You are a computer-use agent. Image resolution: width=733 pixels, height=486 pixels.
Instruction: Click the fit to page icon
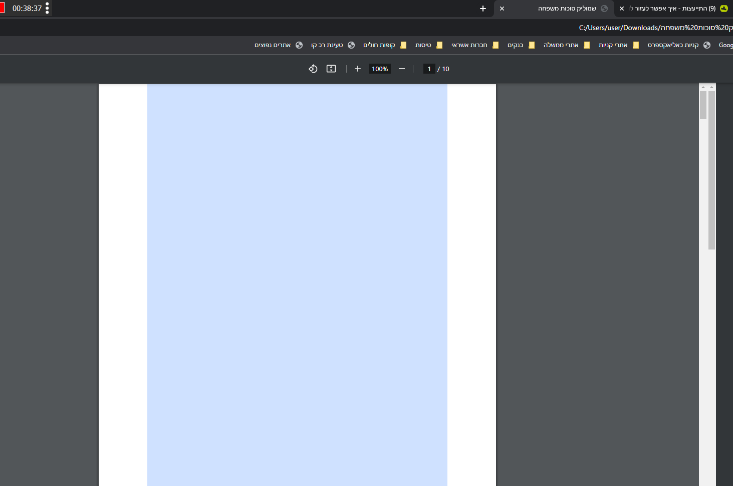(331, 69)
